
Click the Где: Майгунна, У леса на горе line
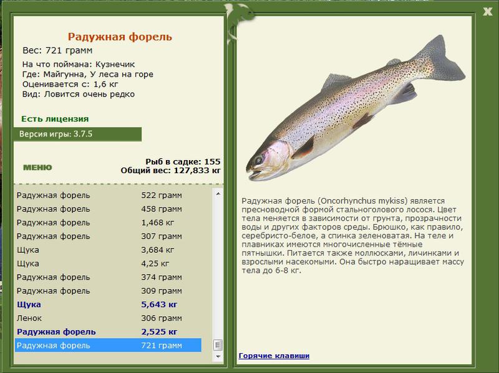click(x=88, y=74)
